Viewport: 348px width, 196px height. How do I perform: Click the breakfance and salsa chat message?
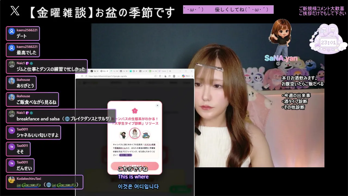pos(64,119)
